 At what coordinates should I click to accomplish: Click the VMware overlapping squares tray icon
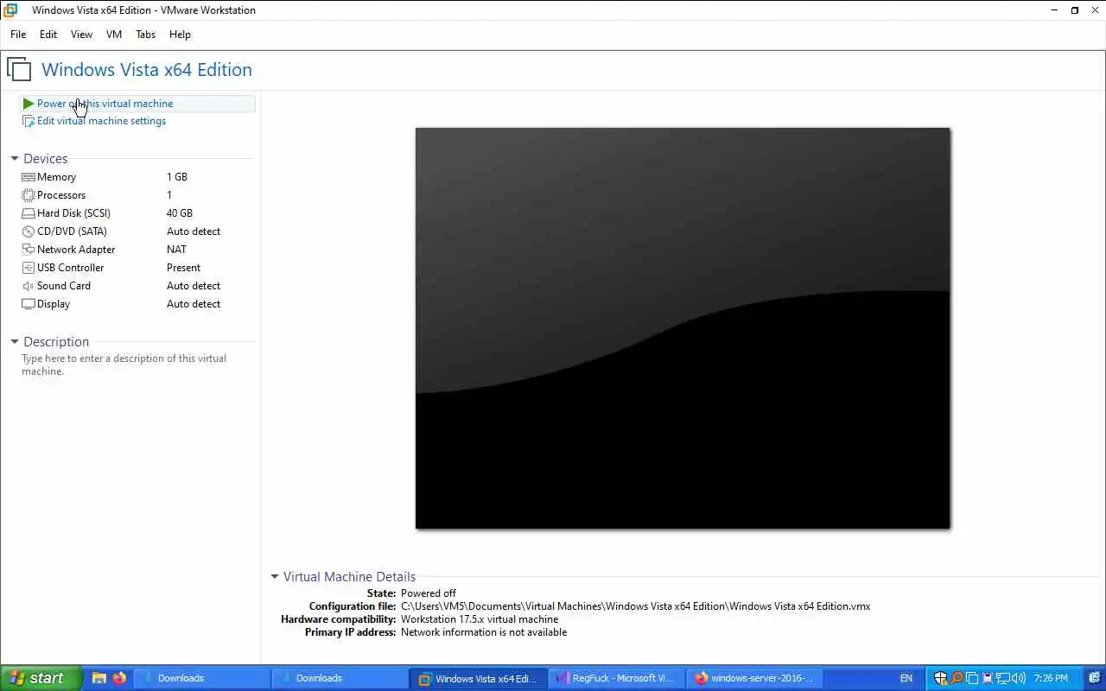tap(972, 678)
